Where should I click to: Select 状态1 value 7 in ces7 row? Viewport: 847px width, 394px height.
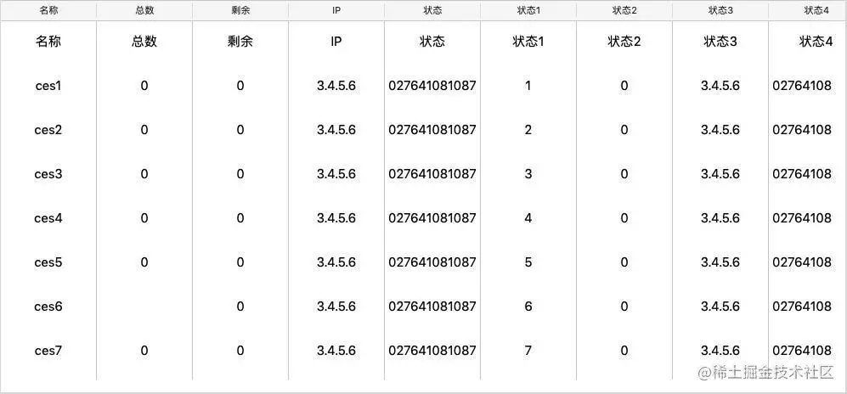tap(528, 351)
